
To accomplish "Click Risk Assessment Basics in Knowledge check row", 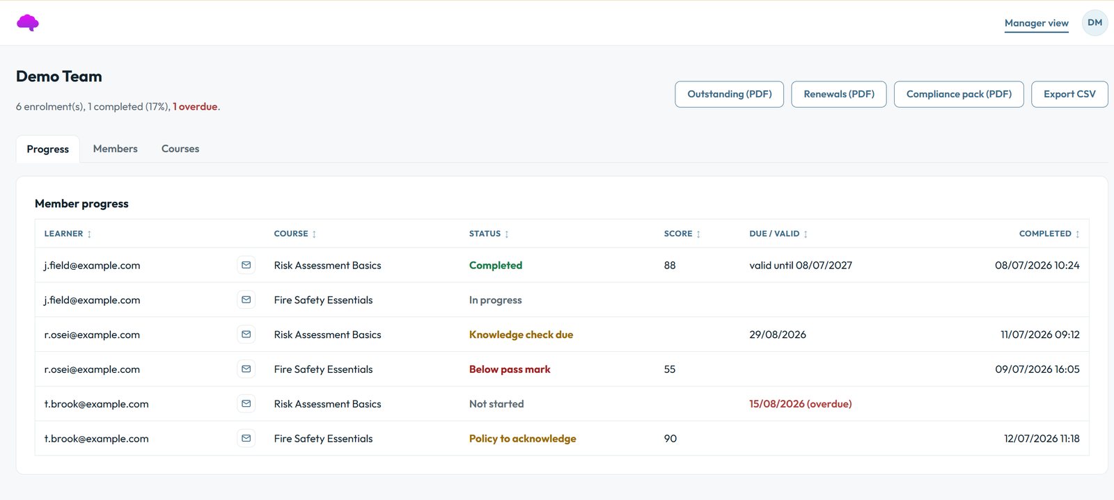I will click(x=327, y=334).
